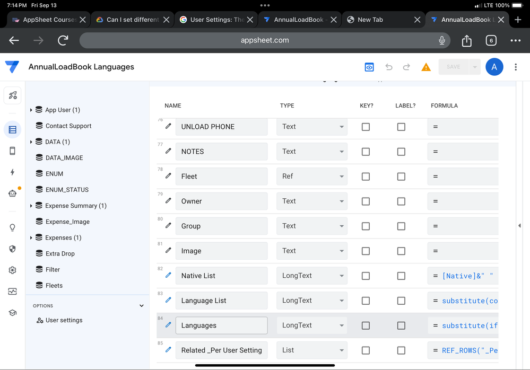
Task: Click the redo arrow in header
Action: 406,67
